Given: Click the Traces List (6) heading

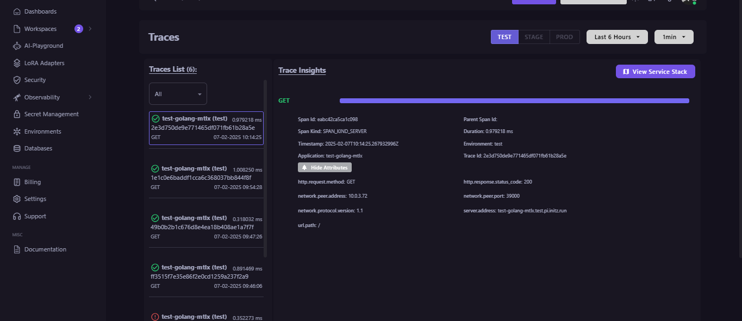Looking at the screenshot, I should (173, 70).
